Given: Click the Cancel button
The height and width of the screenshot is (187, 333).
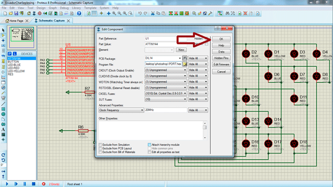Looking at the screenshot, I should coord(221,72).
